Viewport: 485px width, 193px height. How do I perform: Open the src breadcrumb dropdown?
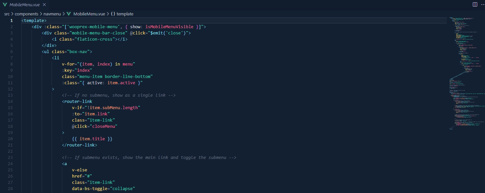coord(7,14)
